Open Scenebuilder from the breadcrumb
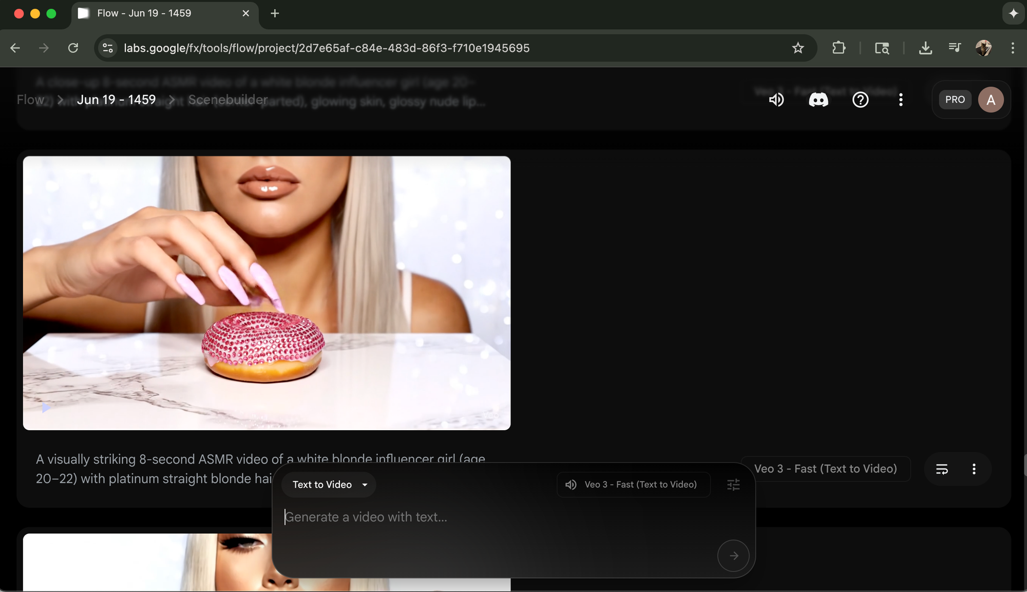Viewport: 1027px width, 592px height. 227,100
